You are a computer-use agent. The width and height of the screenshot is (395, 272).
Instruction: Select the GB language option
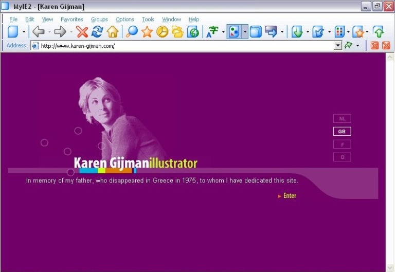[342, 132]
